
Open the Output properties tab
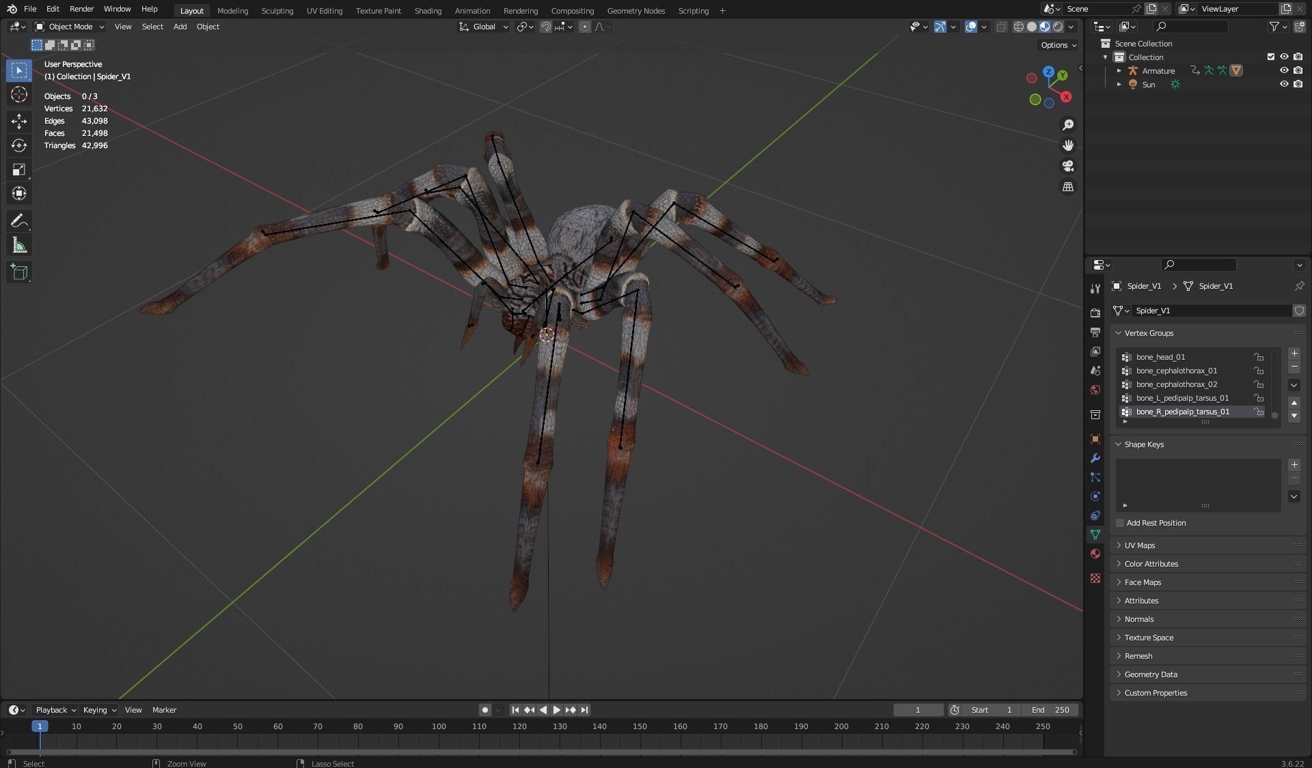[1095, 332]
